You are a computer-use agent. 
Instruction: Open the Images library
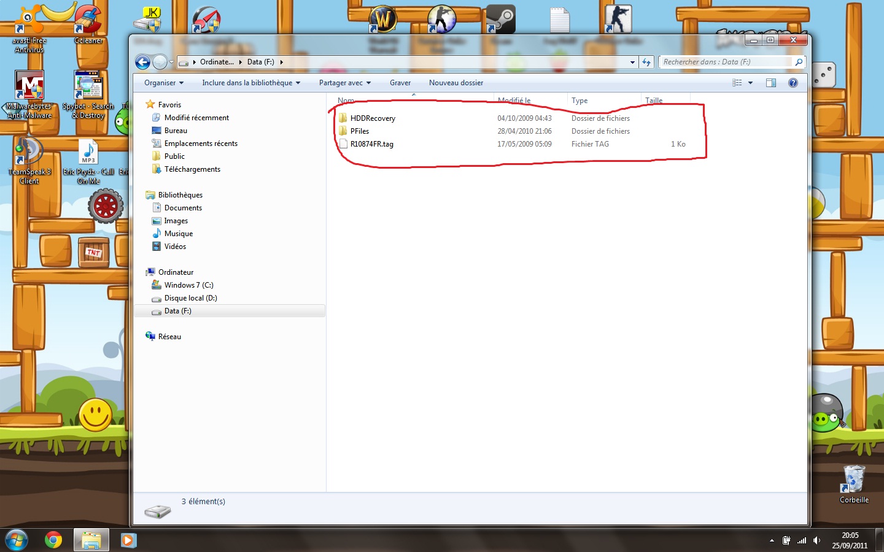tap(176, 221)
